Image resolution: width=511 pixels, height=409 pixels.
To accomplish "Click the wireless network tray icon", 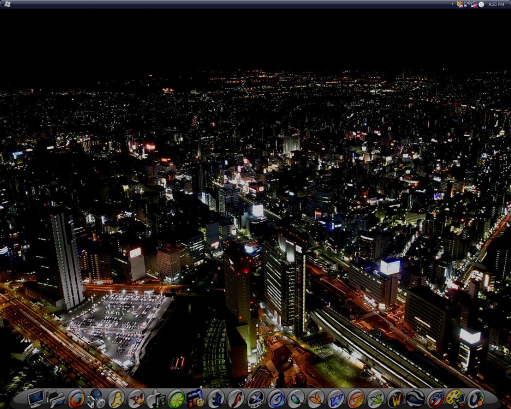I will point(467,4).
